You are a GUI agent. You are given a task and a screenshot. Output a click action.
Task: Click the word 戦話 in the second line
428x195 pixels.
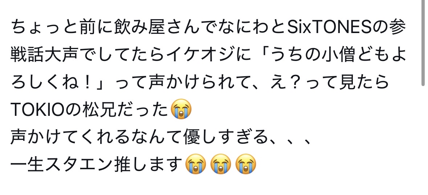click(28, 54)
